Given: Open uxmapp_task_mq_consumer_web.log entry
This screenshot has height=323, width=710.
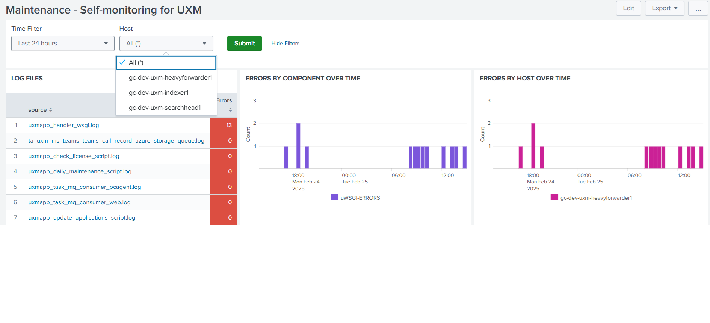Looking at the screenshot, I should point(79,202).
